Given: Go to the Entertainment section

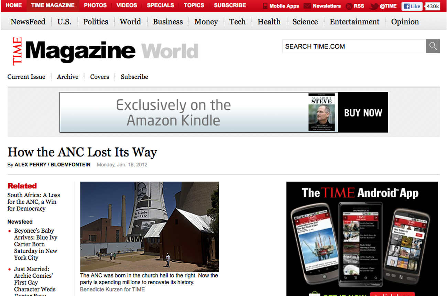Looking at the screenshot, I should click(355, 22).
